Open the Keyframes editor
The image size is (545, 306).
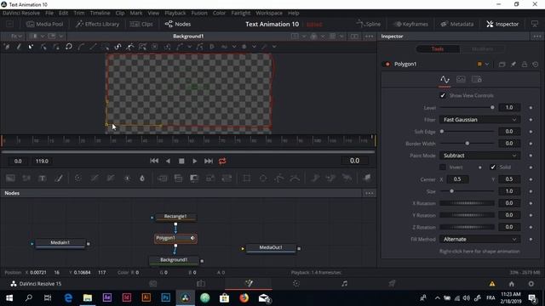point(410,24)
